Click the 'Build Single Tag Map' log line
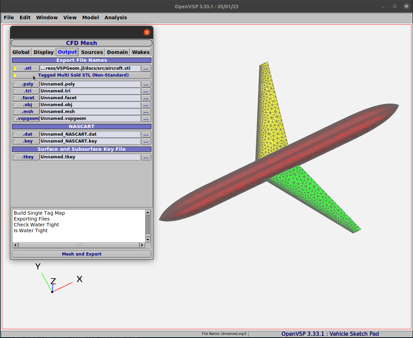 tap(39, 213)
